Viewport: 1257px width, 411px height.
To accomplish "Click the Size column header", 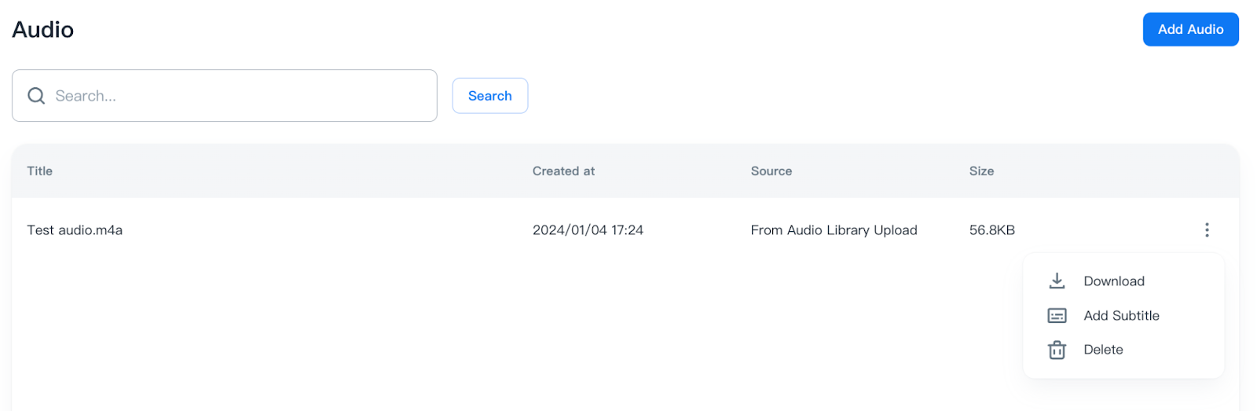I will 980,171.
